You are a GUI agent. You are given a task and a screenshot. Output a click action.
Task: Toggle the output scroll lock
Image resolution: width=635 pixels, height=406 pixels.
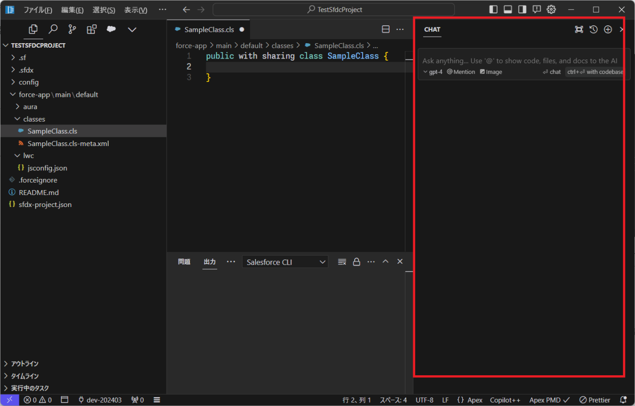tap(356, 262)
